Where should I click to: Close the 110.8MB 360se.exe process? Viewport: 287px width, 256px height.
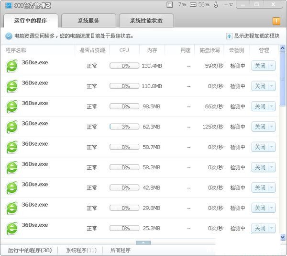click(x=259, y=86)
